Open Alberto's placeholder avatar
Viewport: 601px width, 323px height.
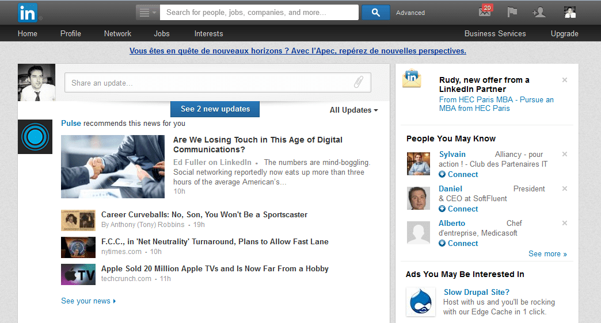tap(419, 233)
